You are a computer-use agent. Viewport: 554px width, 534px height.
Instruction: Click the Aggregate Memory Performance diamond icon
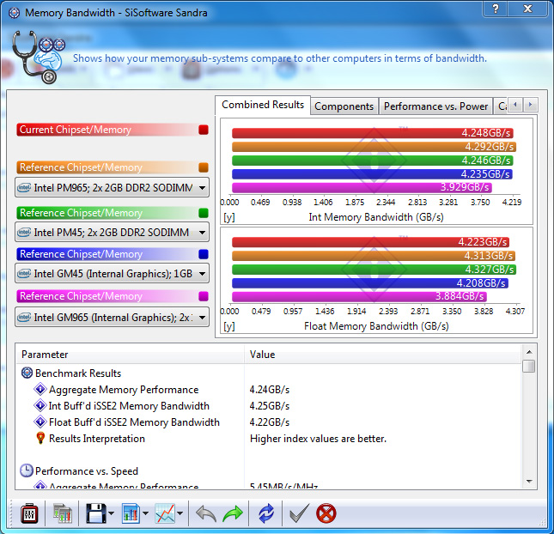click(40, 389)
